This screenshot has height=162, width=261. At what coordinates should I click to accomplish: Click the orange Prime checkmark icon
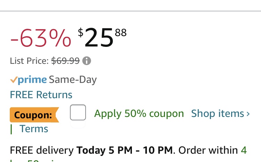(x=14, y=80)
